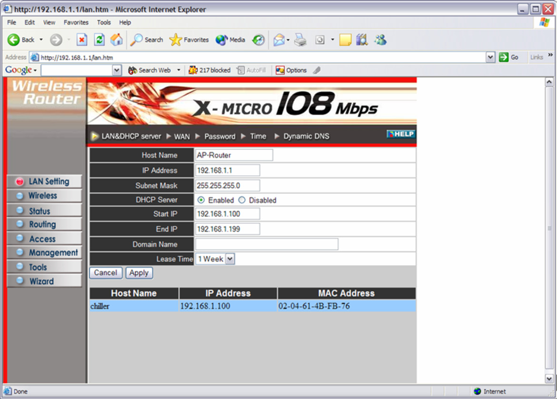Open the Status sidebar item

pos(44,211)
